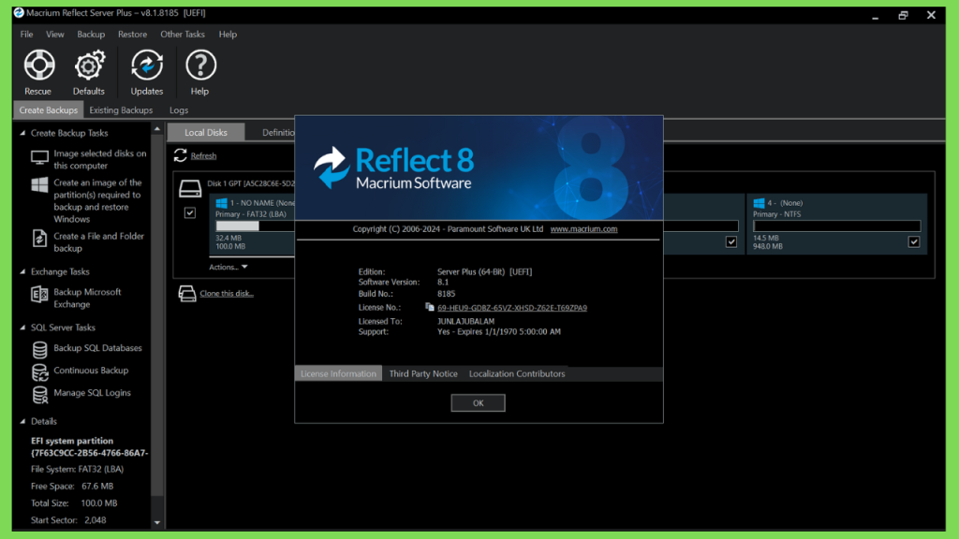
Task: Collapse the SQL Server Tasks section
Action: (x=22, y=328)
